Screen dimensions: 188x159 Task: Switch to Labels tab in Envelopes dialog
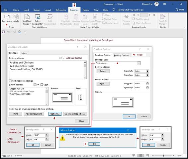point(24,53)
